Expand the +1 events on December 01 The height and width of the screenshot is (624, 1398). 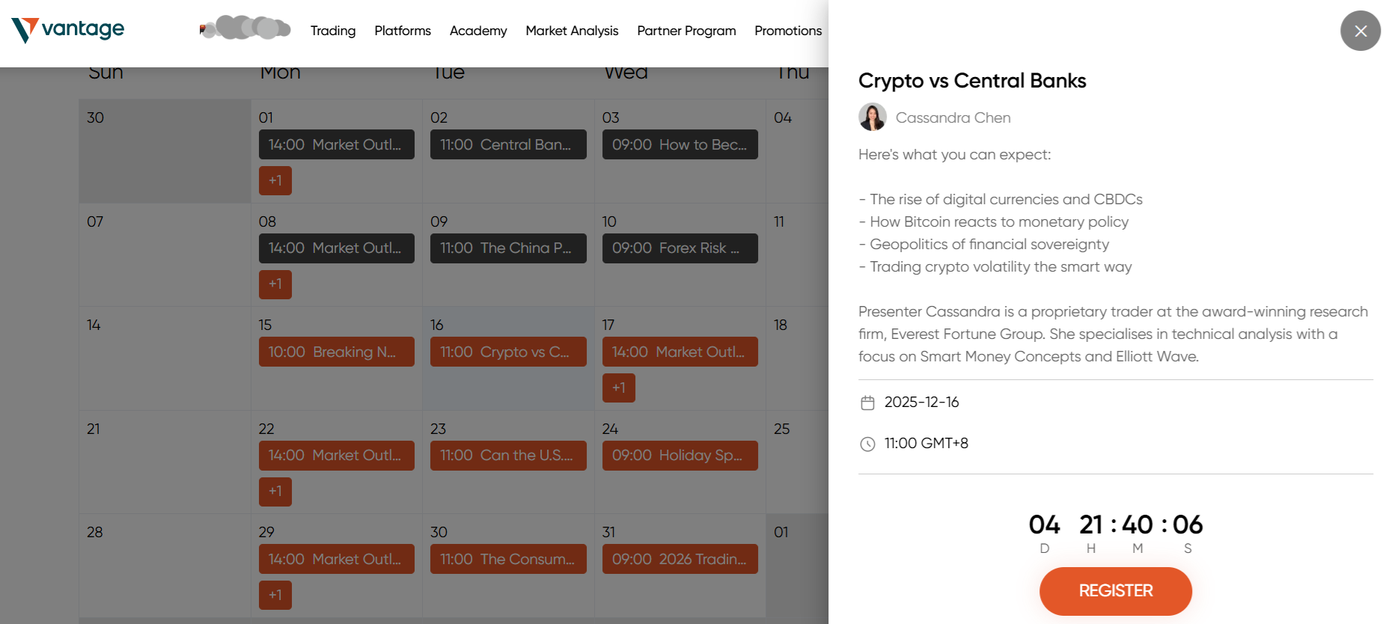click(x=275, y=180)
